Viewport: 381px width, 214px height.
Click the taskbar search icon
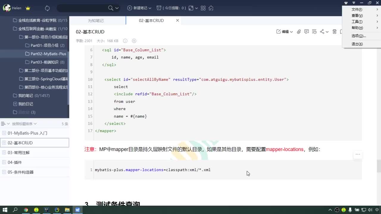(x=15, y=210)
